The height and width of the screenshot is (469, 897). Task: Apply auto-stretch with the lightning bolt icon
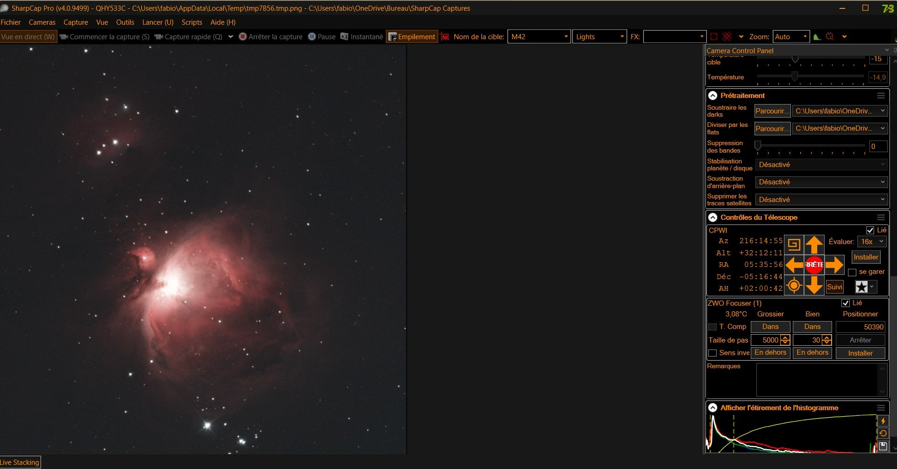[883, 421]
